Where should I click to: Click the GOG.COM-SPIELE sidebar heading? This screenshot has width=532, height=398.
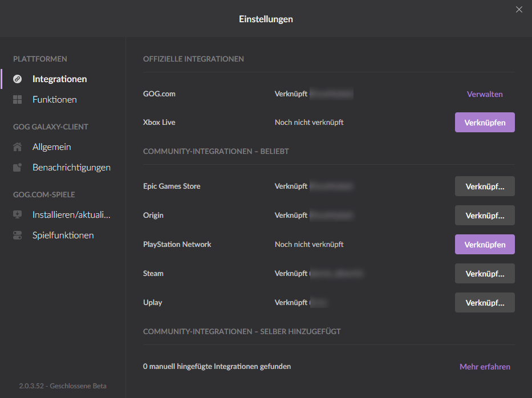click(x=44, y=194)
